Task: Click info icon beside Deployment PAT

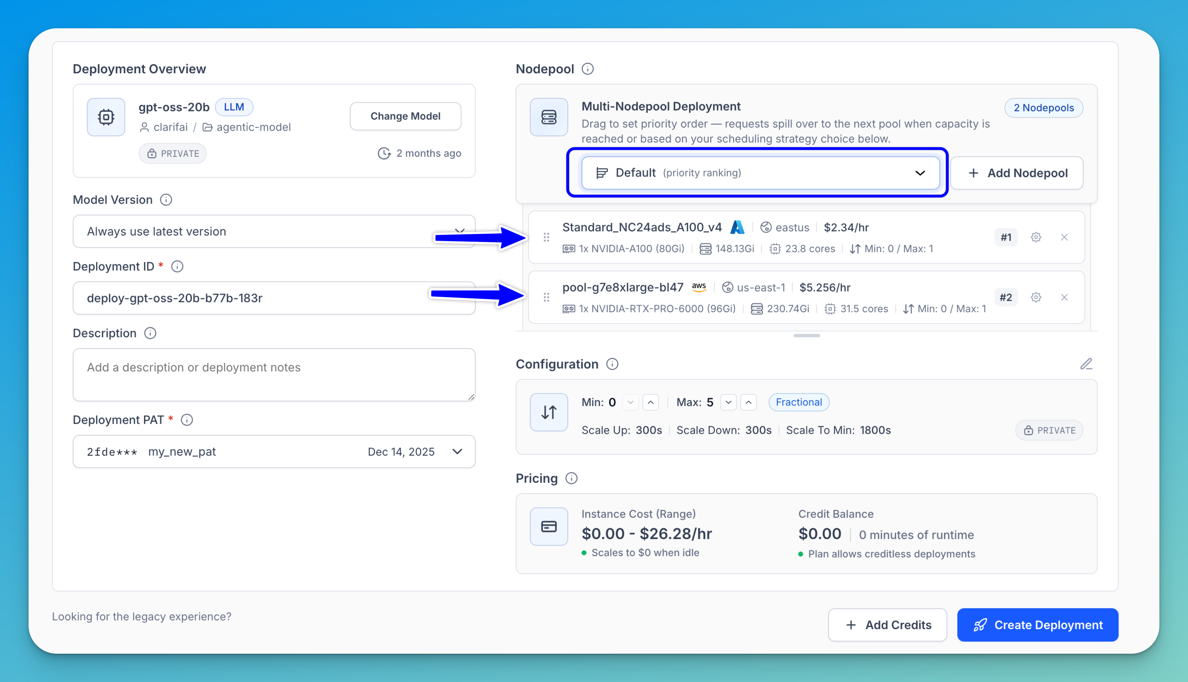Action: tap(187, 420)
